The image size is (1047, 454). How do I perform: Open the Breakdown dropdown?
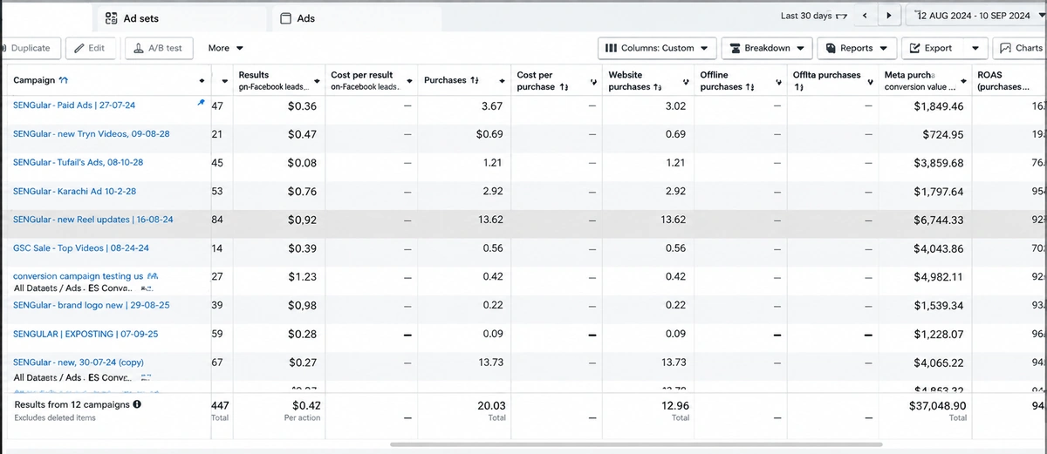click(x=766, y=48)
